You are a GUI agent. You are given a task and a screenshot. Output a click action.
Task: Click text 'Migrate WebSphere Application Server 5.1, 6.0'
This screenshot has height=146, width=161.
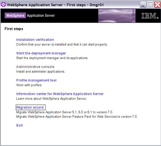click(50, 112)
